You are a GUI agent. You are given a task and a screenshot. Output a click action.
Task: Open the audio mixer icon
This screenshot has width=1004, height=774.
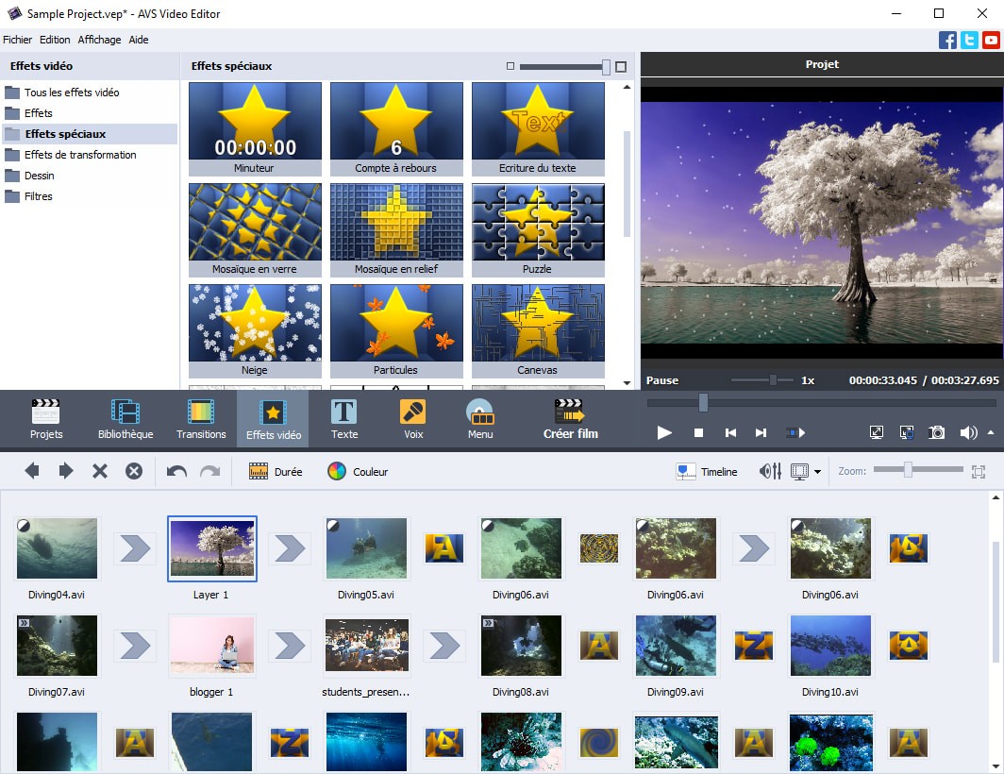click(x=770, y=471)
